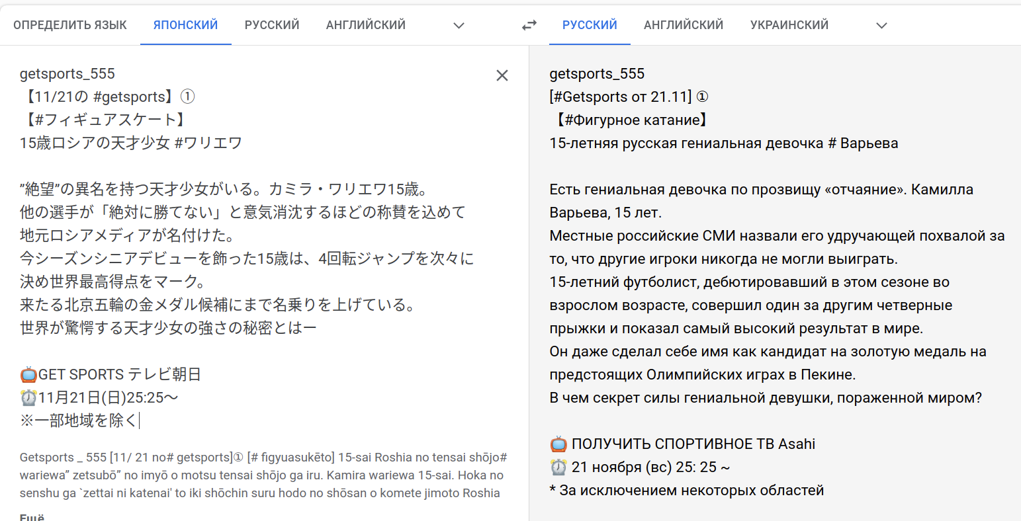Choose ЯПОНСКИЙ as the source language
The width and height of the screenshot is (1021, 521).
[185, 25]
